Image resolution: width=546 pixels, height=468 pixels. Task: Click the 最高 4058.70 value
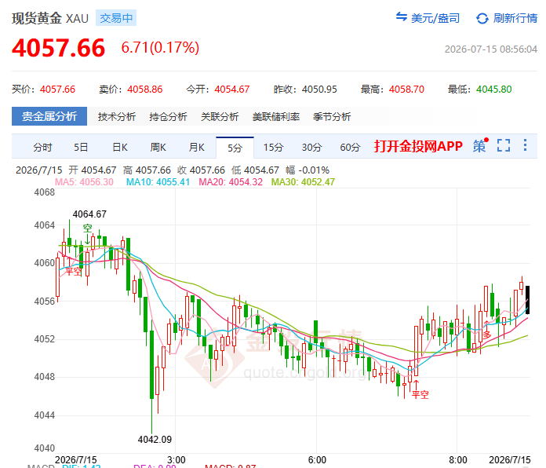point(406,90)
